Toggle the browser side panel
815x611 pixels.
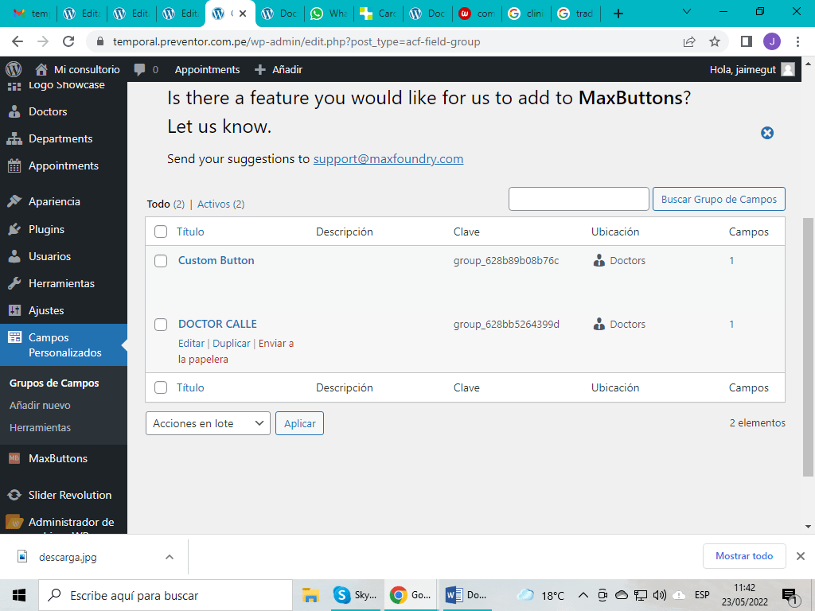747,41
